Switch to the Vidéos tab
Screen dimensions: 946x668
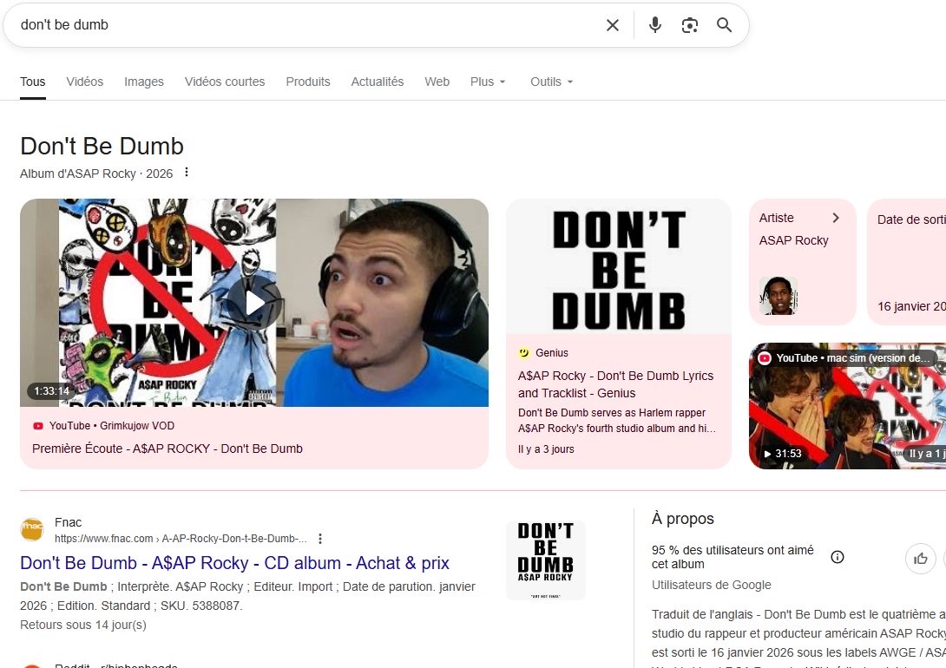coord(84,82)
